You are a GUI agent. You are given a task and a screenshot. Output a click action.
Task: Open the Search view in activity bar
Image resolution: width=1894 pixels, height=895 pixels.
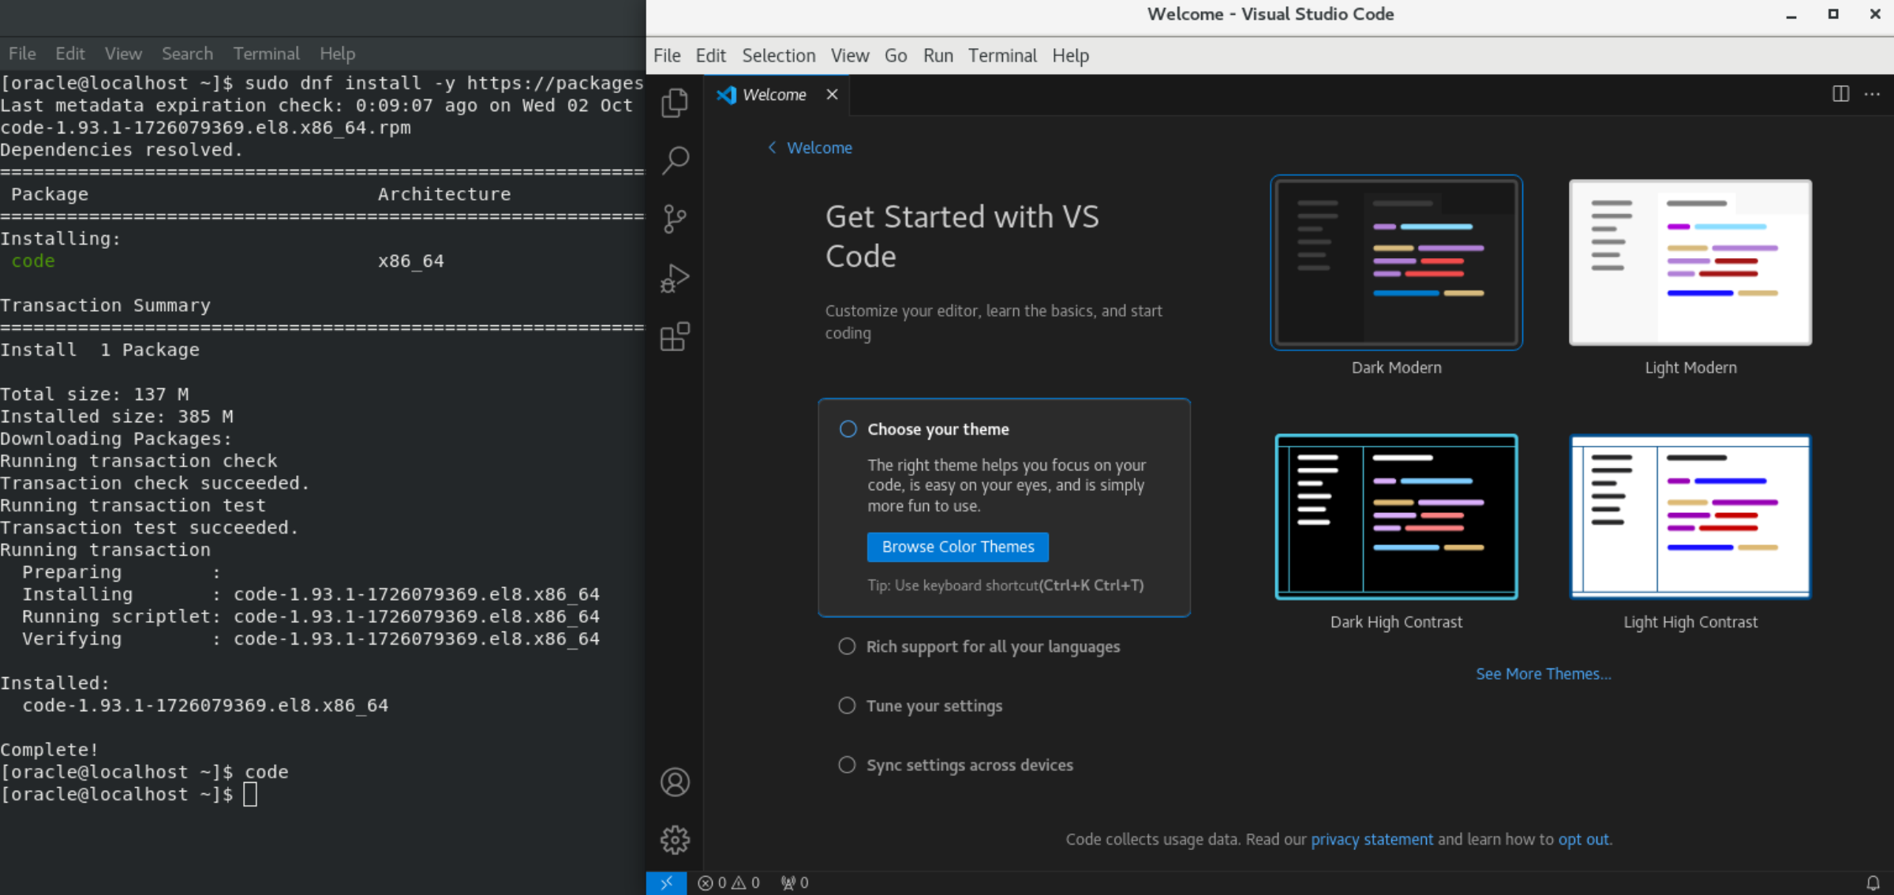[x=675, y=161]
